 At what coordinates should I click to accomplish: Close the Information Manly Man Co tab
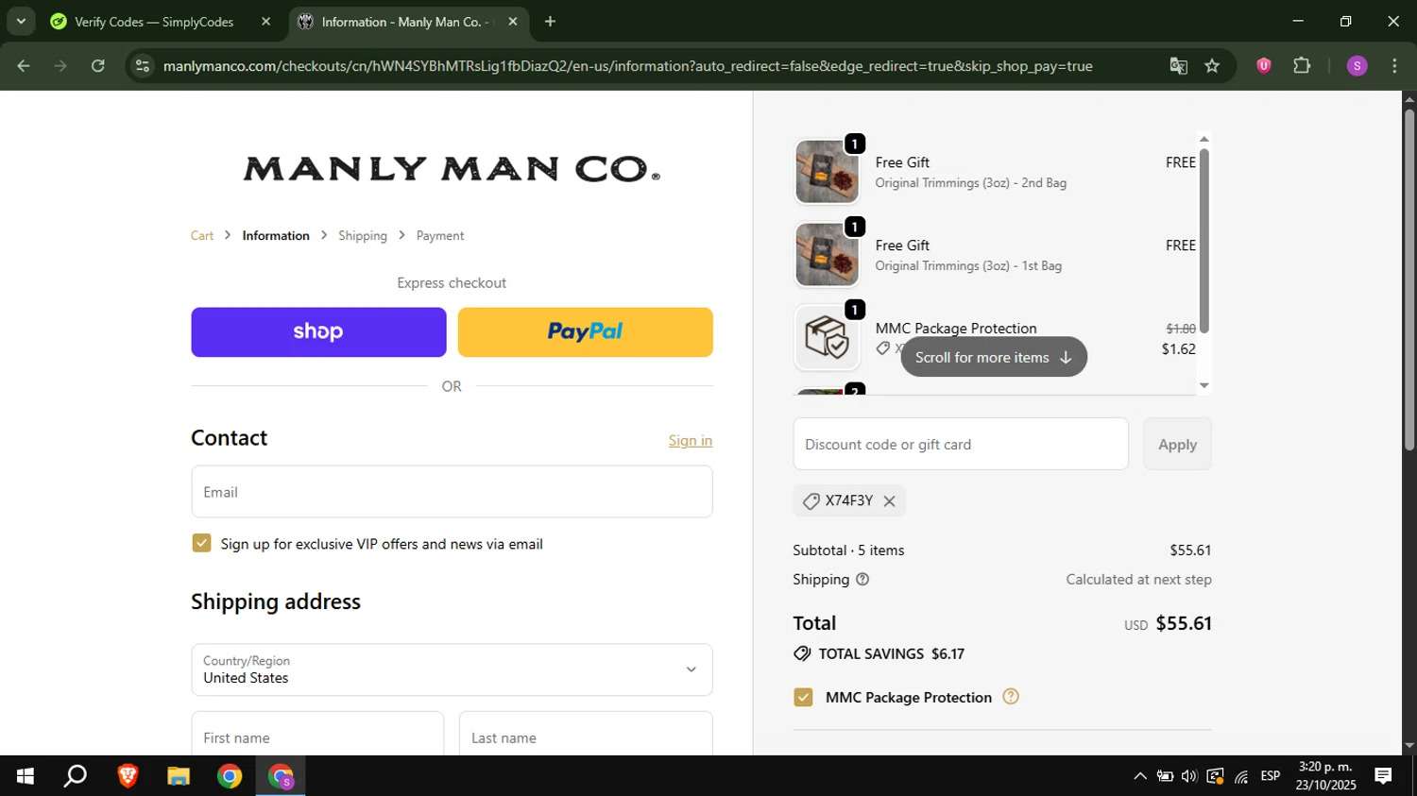pyautogui.click(x=513, y=22)
